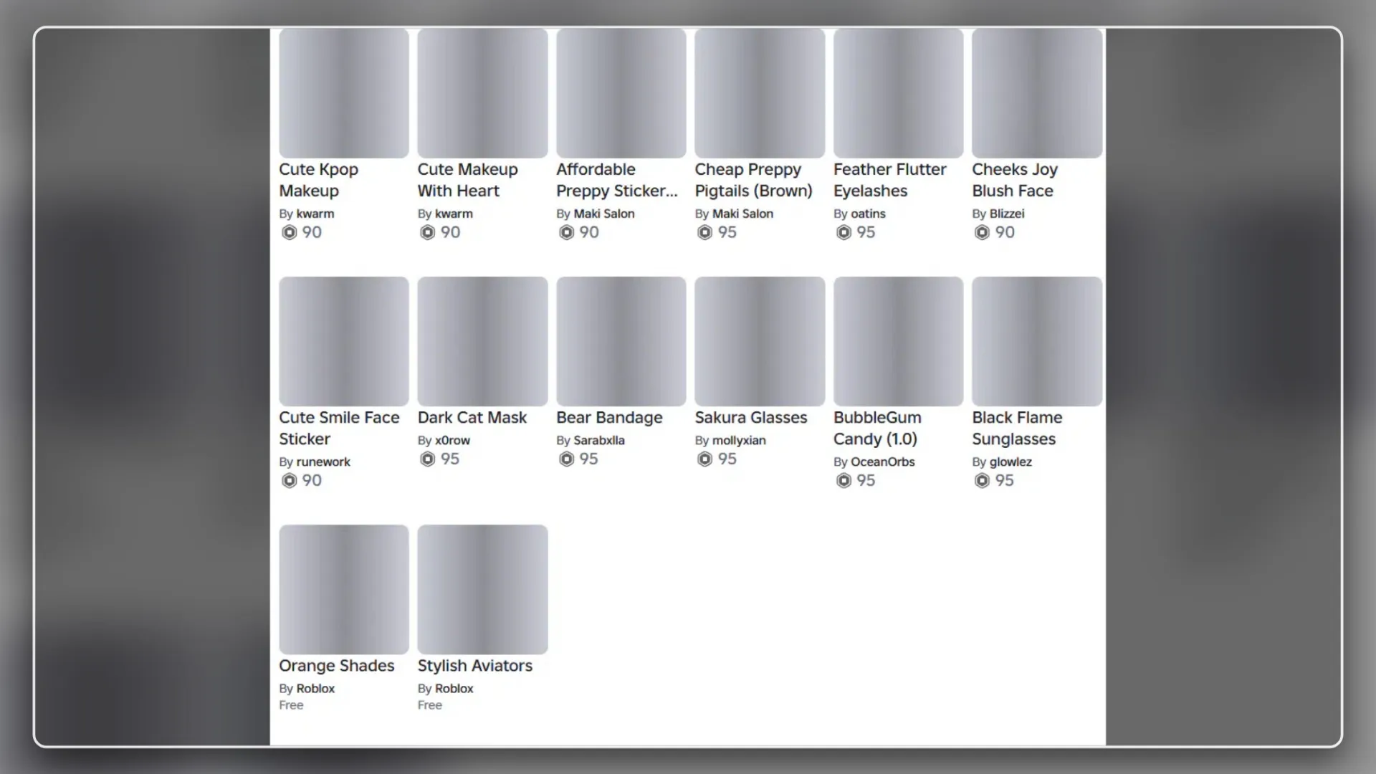Viewport: 1376px width, 774px height.
Task: Click the Robux icon under Feather Flutter Eyelashes
Action: tap(844, 232)
